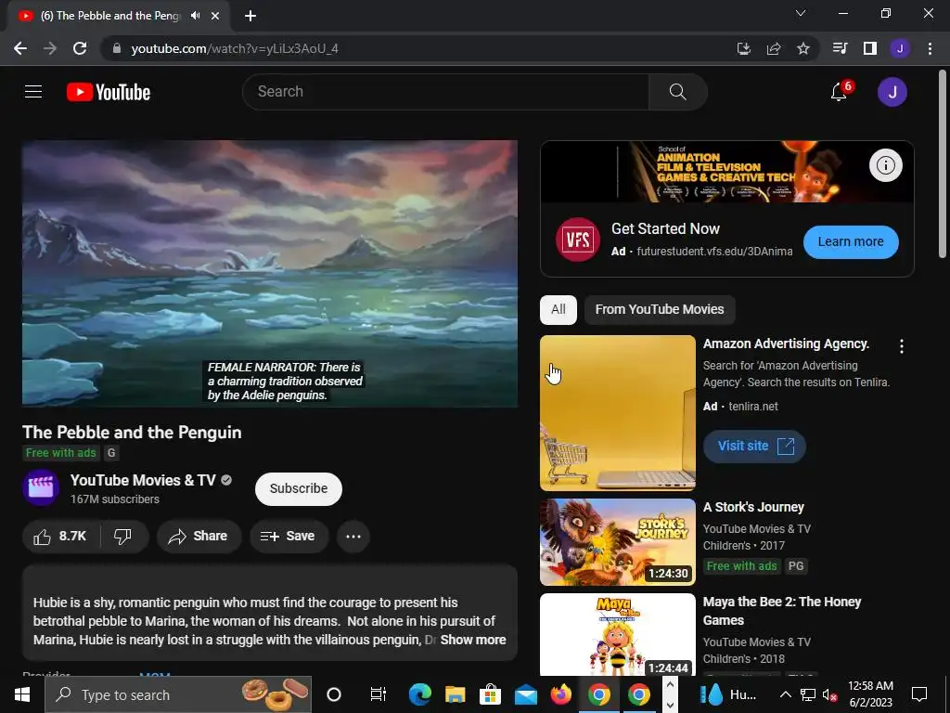The height and width of the screenshot is (713, 950).
Task: Open muted volume icon in system tray
Action: [x=829, y=694]
